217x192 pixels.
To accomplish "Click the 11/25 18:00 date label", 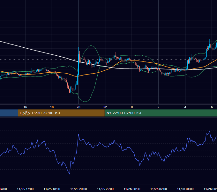I will [x=52, y=189].
